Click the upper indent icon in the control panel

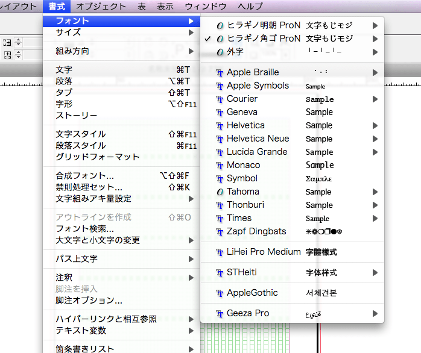(x=7, y=42)
